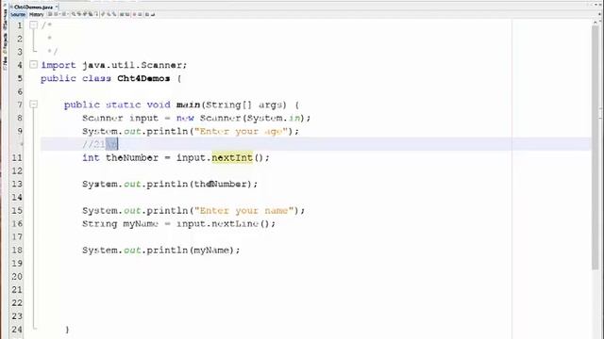Click the Toggle Bookmark toolbar icon

(113, 14)
